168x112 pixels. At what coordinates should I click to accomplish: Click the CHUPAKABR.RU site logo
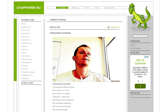pos(29,8)
